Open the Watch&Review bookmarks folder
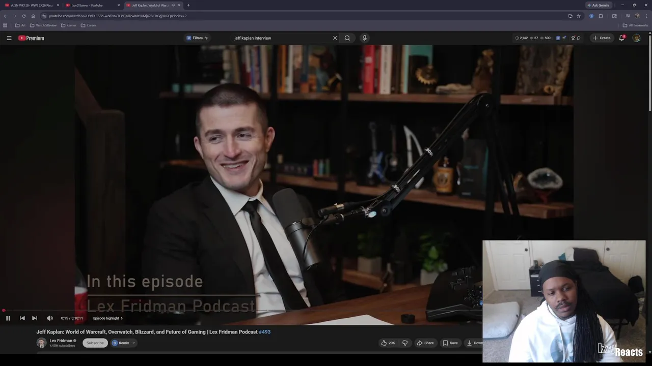 pyautogui.click(x=43, y=25)
